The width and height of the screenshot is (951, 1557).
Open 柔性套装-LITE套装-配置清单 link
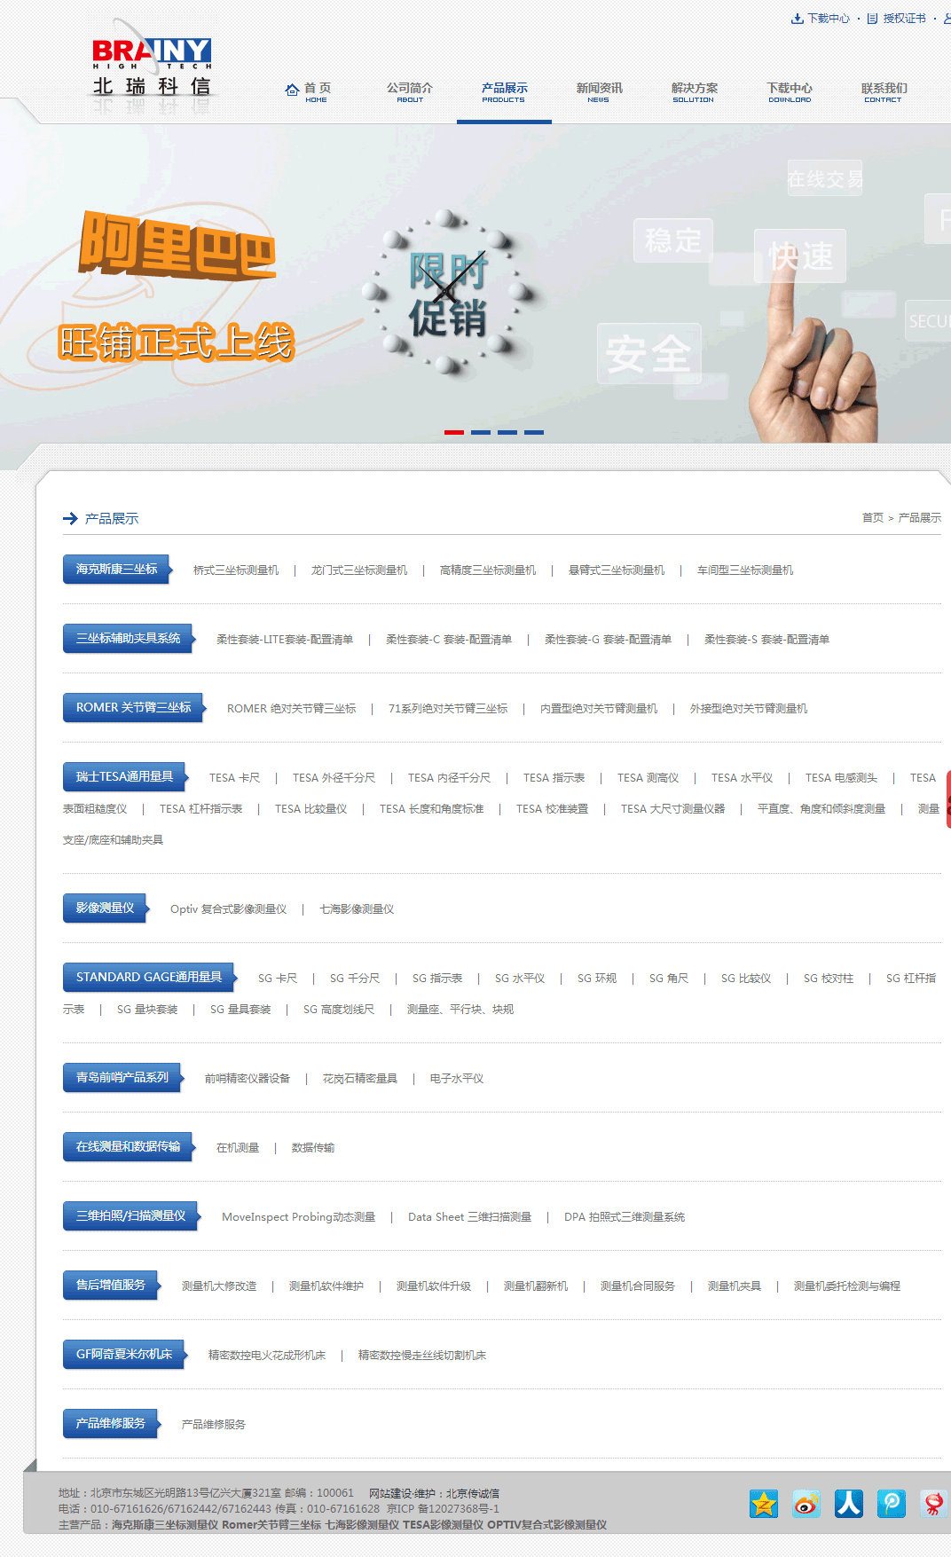[x=285, y=640]
